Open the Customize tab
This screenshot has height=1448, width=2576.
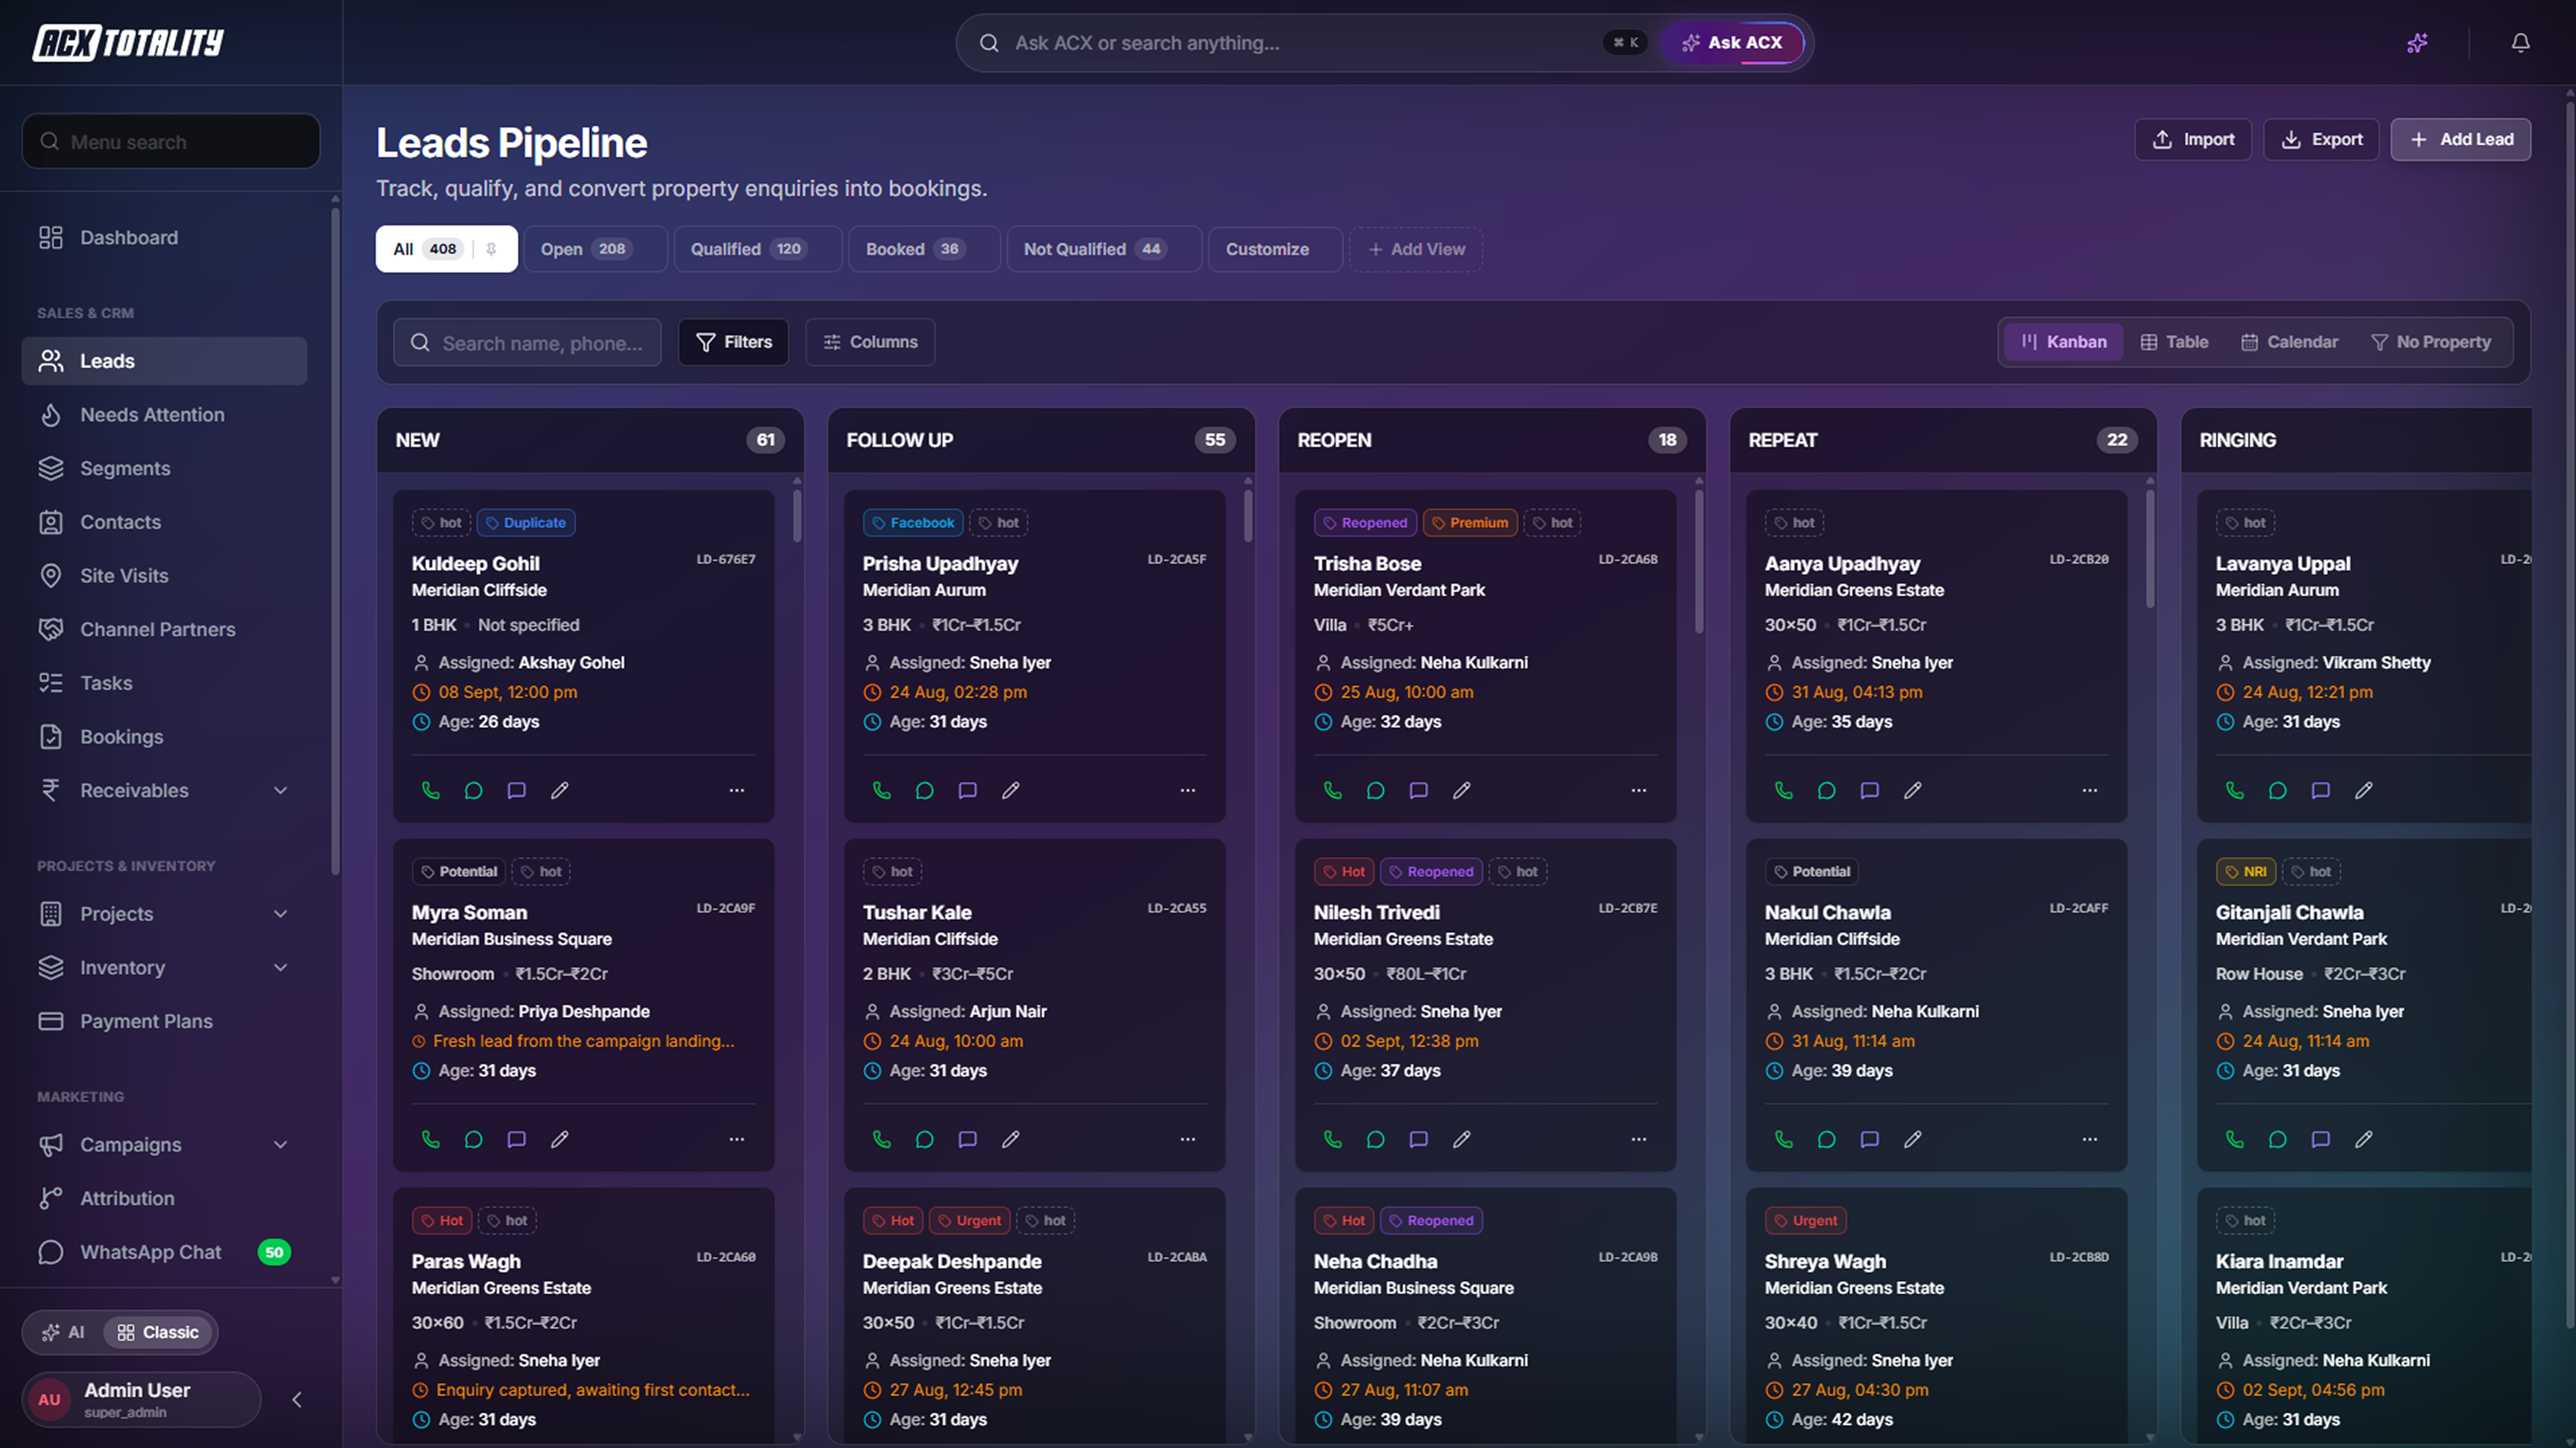[1275, 249]
